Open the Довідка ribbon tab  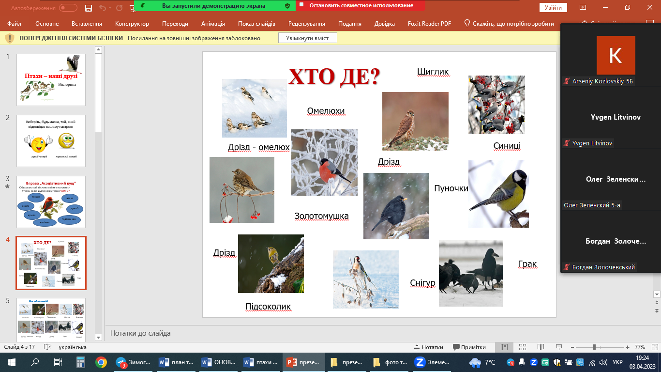point(385,24)
